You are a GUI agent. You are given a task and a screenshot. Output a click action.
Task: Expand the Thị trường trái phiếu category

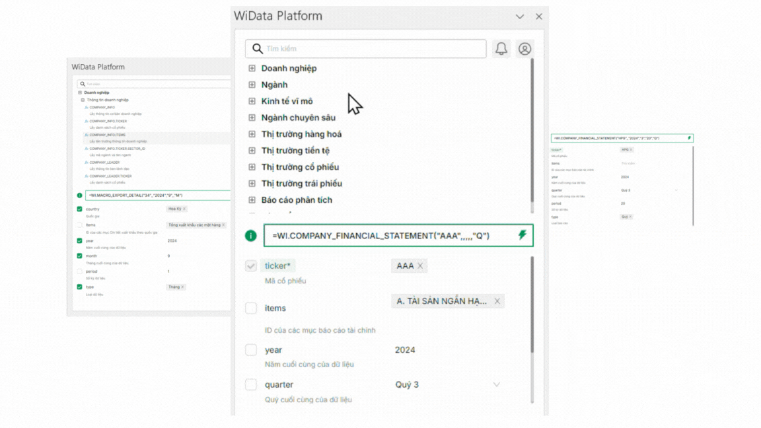point(252,184)
